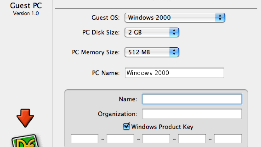Click the green disk image icon
Image resolution: width=261 pixels, height=147 pixels.
[25, 141]
